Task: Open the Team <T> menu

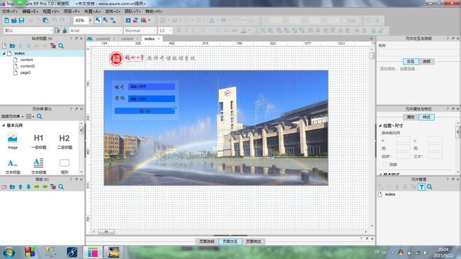Action: click(133, 11)
